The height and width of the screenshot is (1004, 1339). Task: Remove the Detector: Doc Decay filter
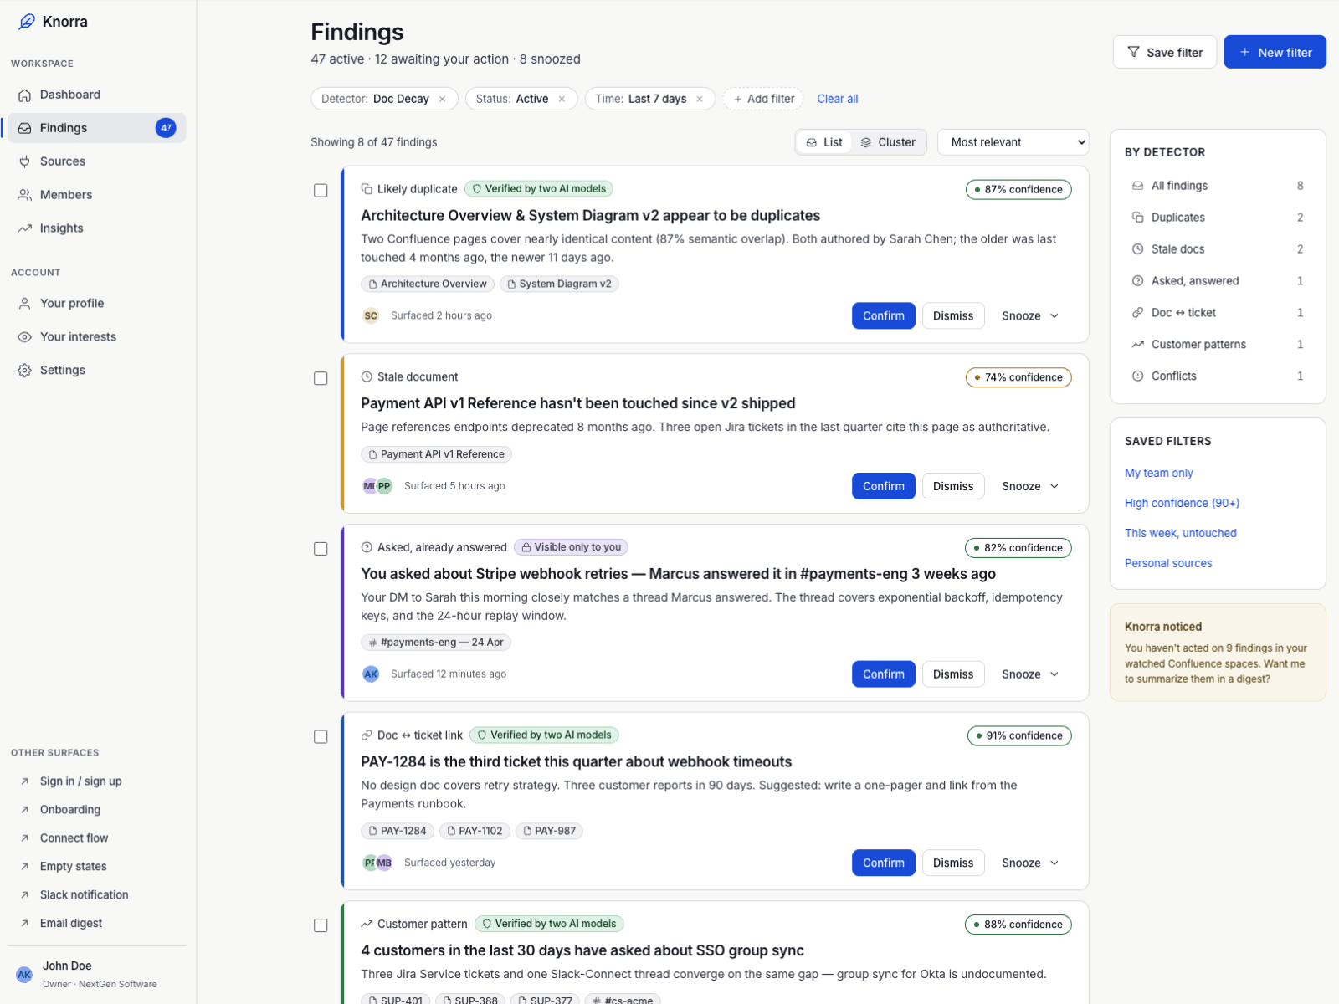pos(443,99)
